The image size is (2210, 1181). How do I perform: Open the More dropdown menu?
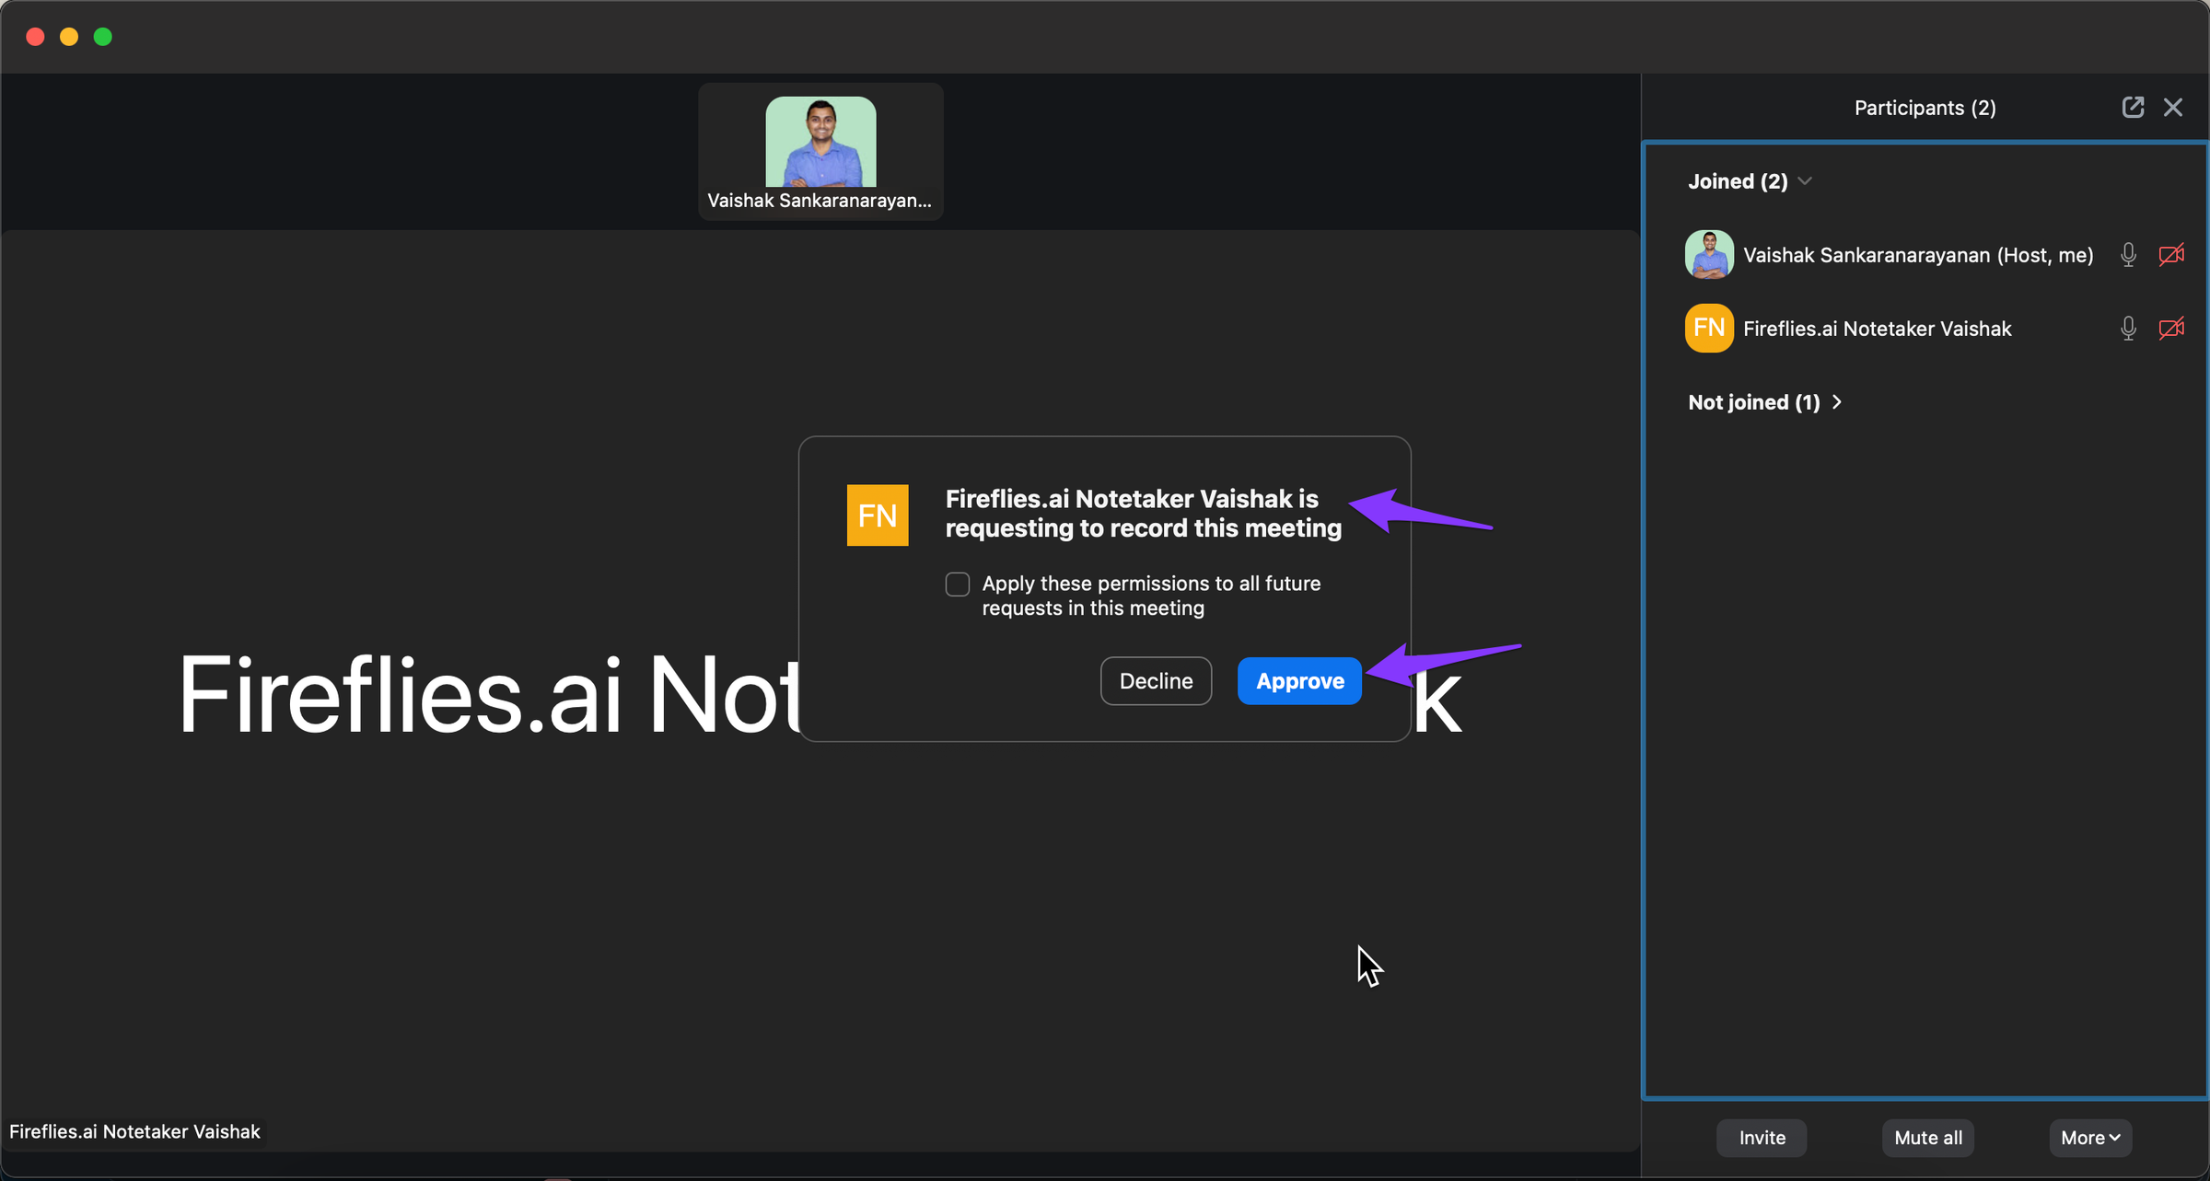[2089, 1137]
